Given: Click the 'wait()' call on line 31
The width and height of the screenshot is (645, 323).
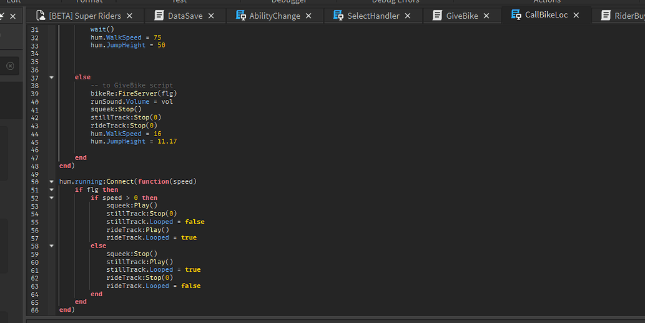Looking at the screenshot, I should (102, 29).
